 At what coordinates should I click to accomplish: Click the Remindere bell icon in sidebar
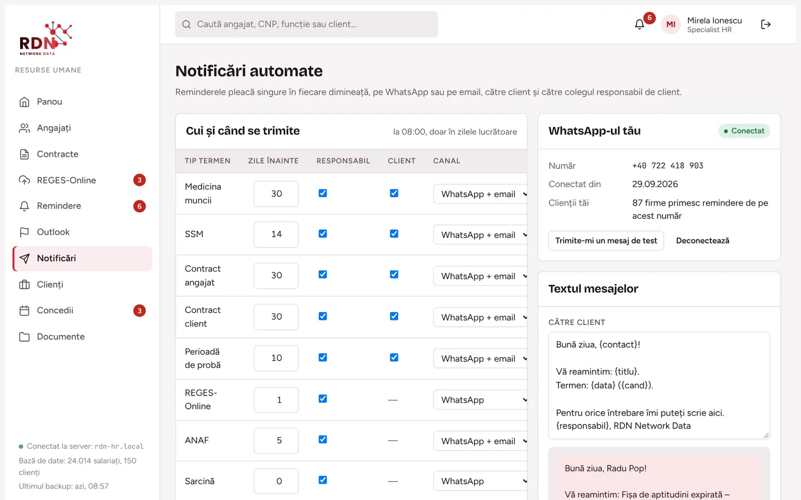coord(24,206)
